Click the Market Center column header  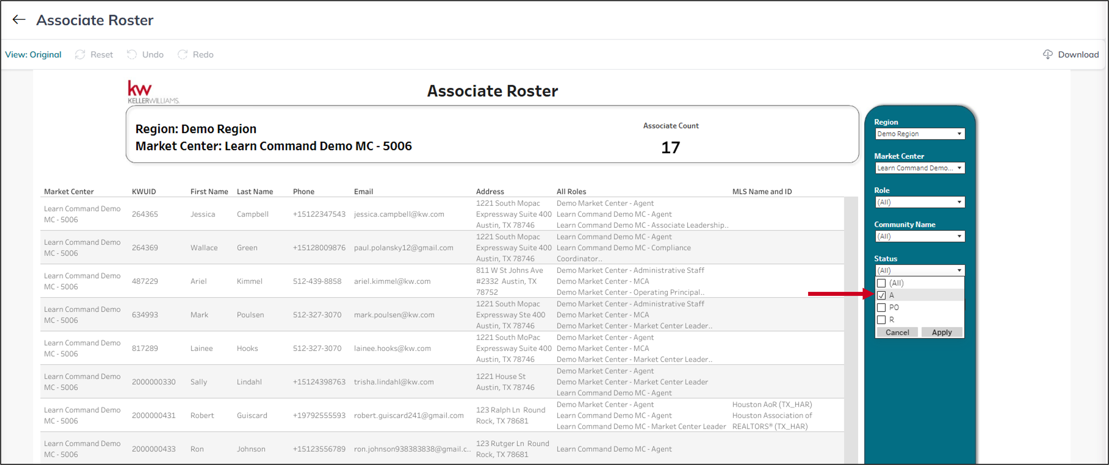[69, 192]
